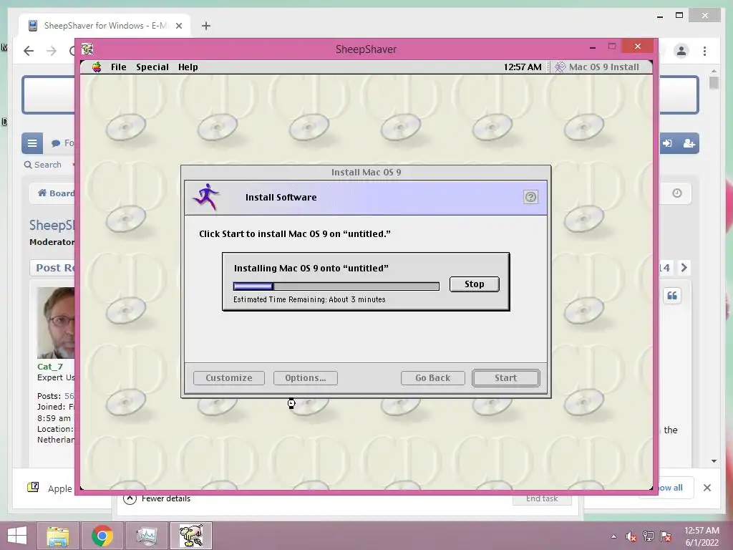Open the Mac OS 9 Install application menu
The image size is (733, 550).
pos(597,67)
